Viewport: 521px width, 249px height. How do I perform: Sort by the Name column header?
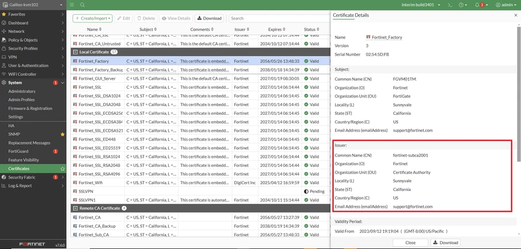pyautogui.click(x=94, y=29)
